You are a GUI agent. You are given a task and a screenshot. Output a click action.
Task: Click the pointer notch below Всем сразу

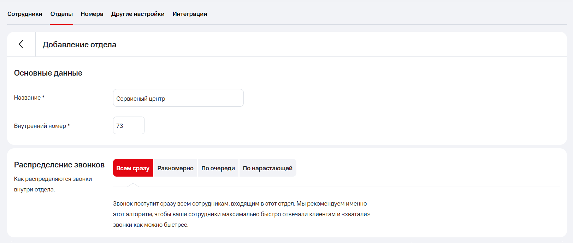tap(133, 185)
